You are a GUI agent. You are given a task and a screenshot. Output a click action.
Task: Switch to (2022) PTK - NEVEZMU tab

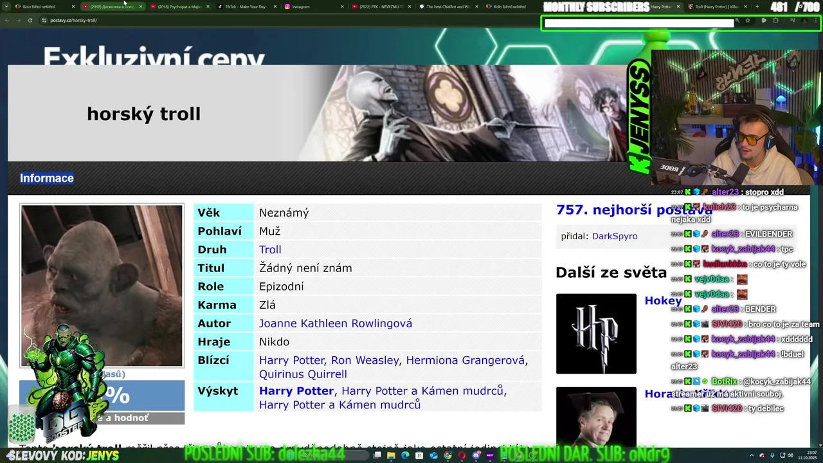point(383,6)
